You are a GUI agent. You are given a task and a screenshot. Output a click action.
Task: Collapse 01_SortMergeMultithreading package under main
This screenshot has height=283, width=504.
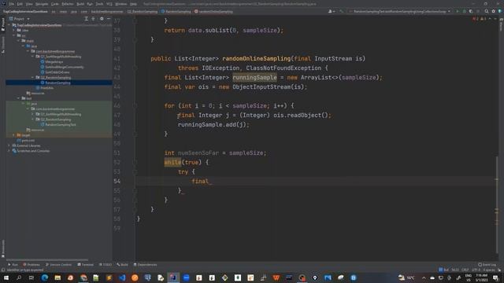pyautogui.click(x=33, y=57)
